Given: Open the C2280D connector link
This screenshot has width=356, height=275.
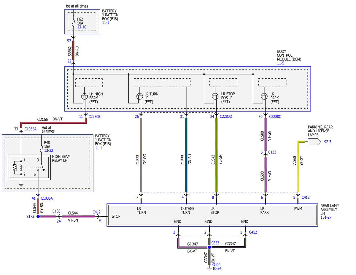Looking at the screenshot, I should click(225, 117).
